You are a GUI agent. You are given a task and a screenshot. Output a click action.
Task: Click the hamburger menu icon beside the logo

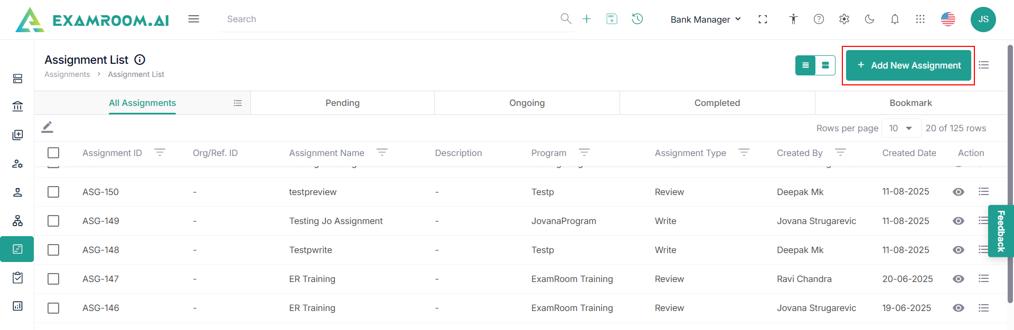194,19
